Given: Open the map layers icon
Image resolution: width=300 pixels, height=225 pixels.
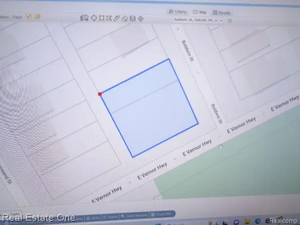Looking at the screenshot, I should pos(133,19).
